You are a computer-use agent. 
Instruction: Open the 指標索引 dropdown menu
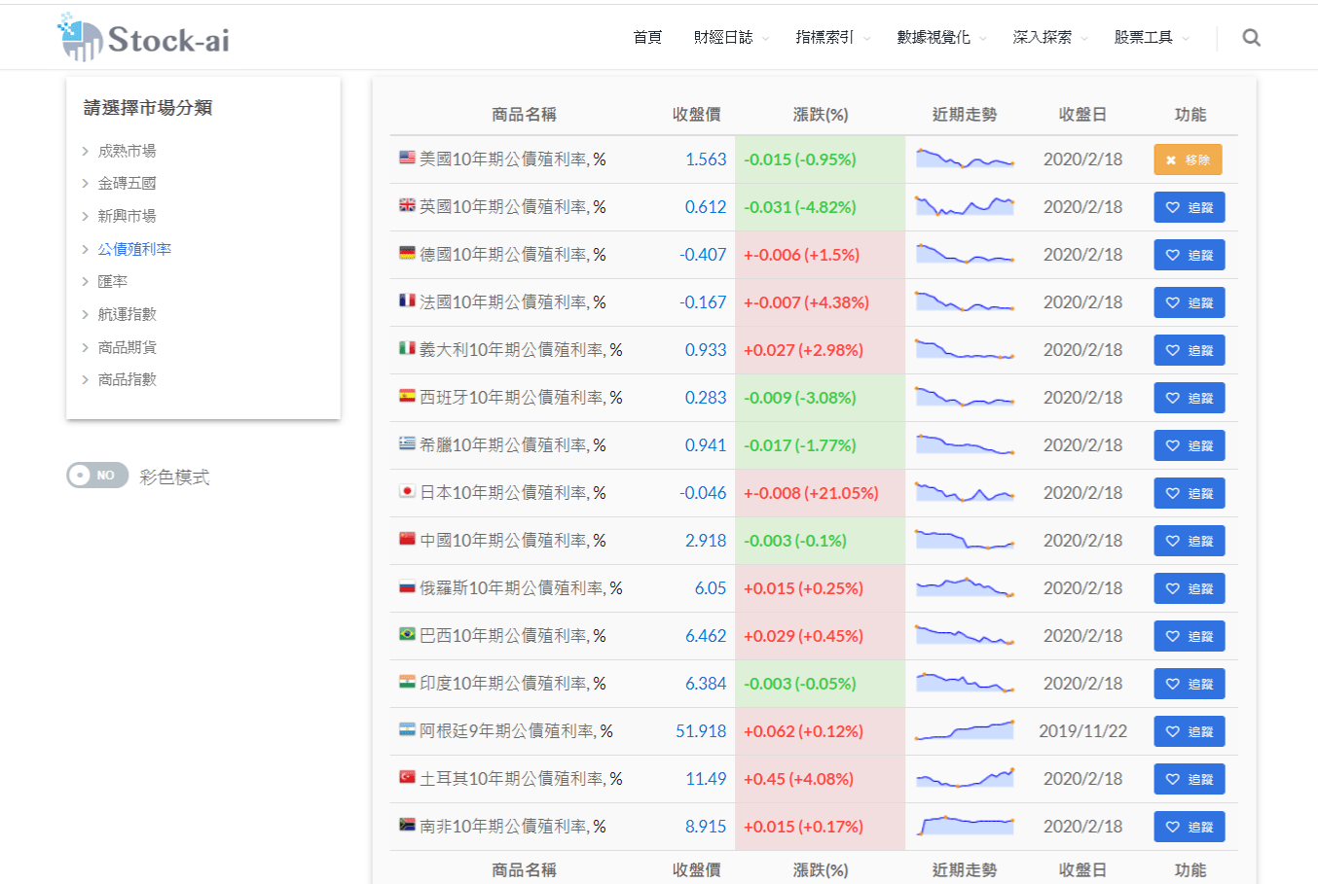(x=831, y=38)
